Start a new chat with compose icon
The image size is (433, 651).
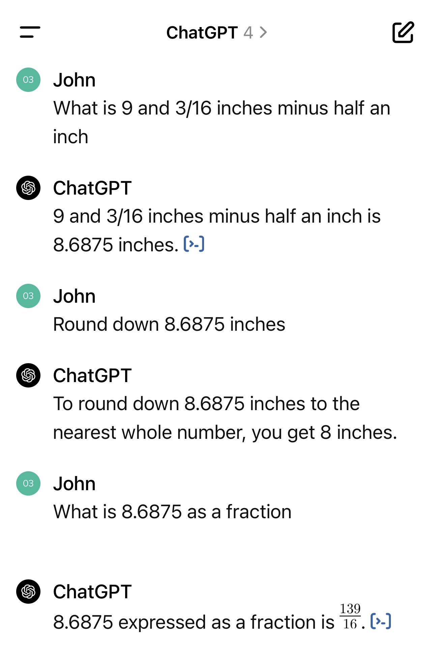403,32
